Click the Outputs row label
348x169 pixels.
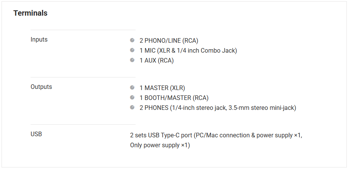tap(41, 87)
